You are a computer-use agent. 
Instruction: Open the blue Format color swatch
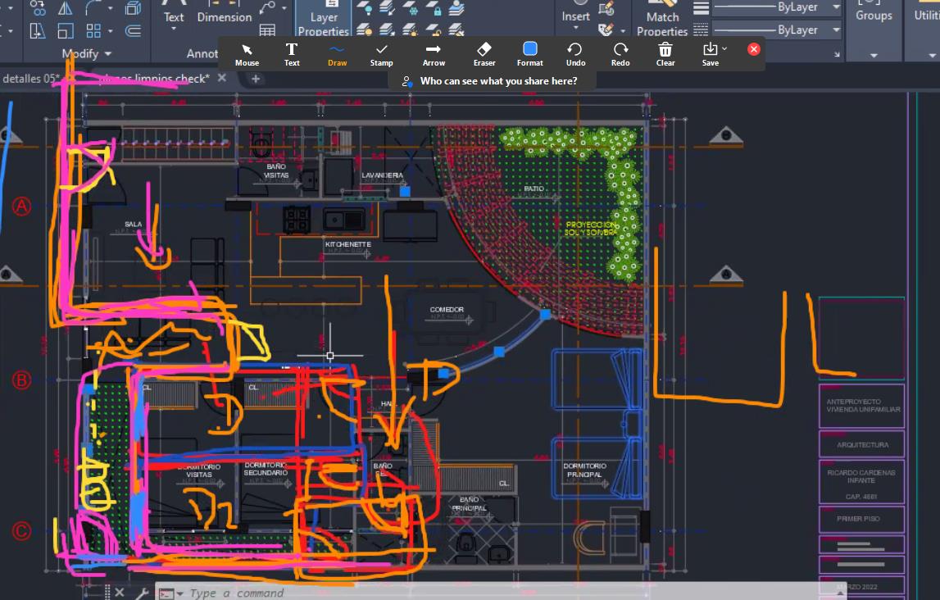529,50
